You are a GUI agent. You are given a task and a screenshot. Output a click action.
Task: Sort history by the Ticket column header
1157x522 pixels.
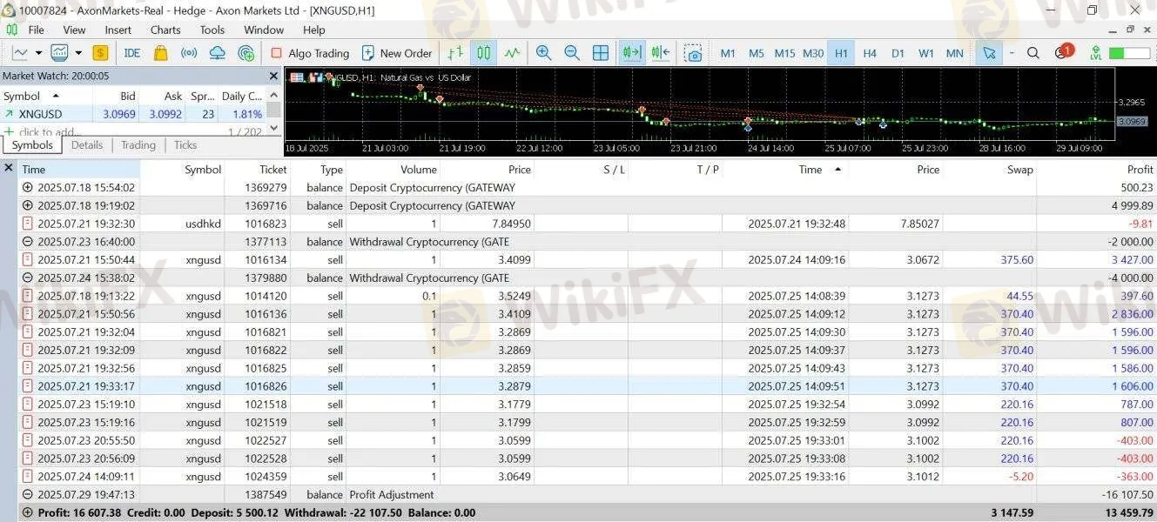point(272,170)
